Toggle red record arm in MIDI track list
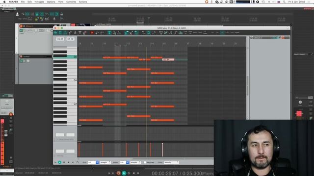Screen dimensions: 314x176 pyautogui.click(x=283, y=38)
